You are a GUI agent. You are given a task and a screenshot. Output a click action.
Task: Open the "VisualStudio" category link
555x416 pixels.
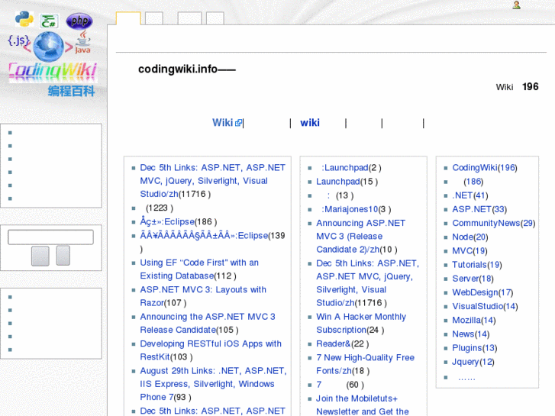click(478, 306)
